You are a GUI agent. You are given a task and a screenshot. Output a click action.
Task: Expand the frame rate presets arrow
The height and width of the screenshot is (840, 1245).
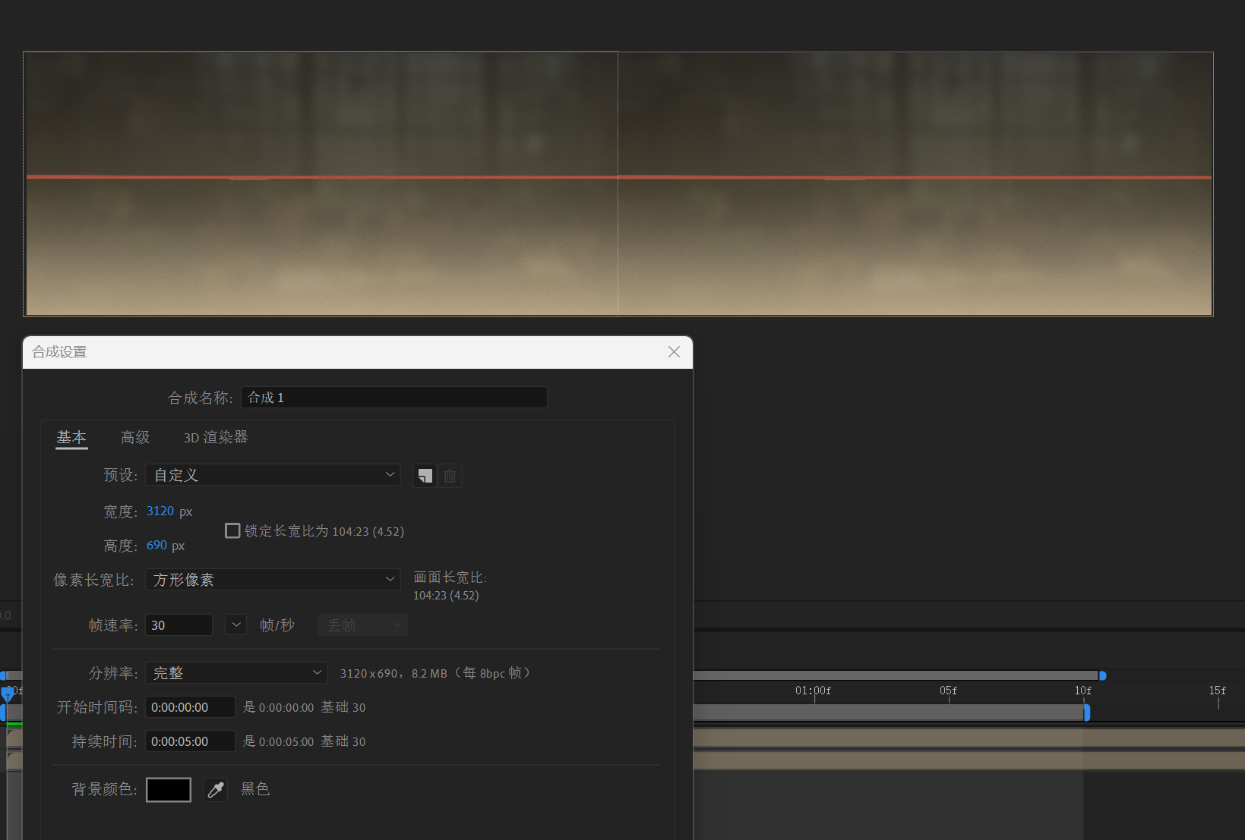(x=236, y=625)
